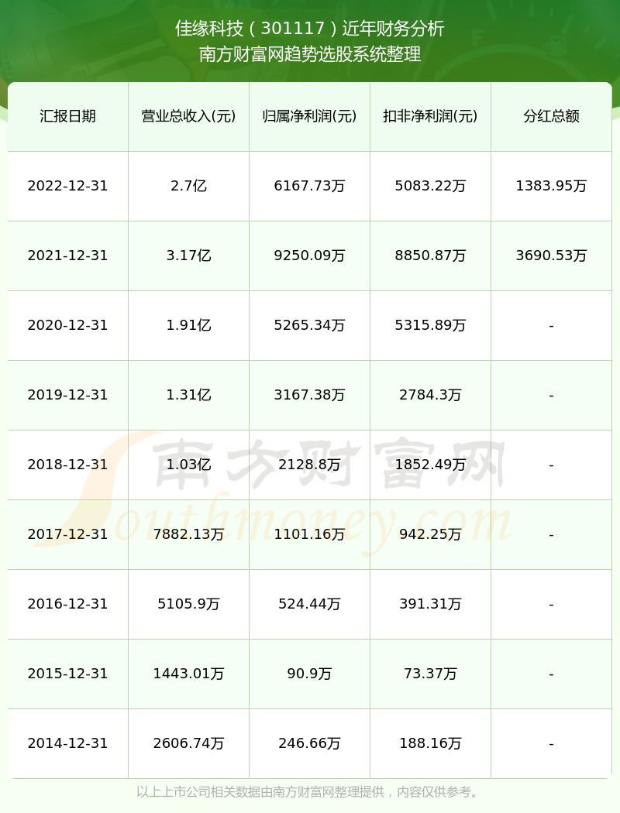
Task: Click the 2021-12-31 date cell
Action: coord(68,255)
